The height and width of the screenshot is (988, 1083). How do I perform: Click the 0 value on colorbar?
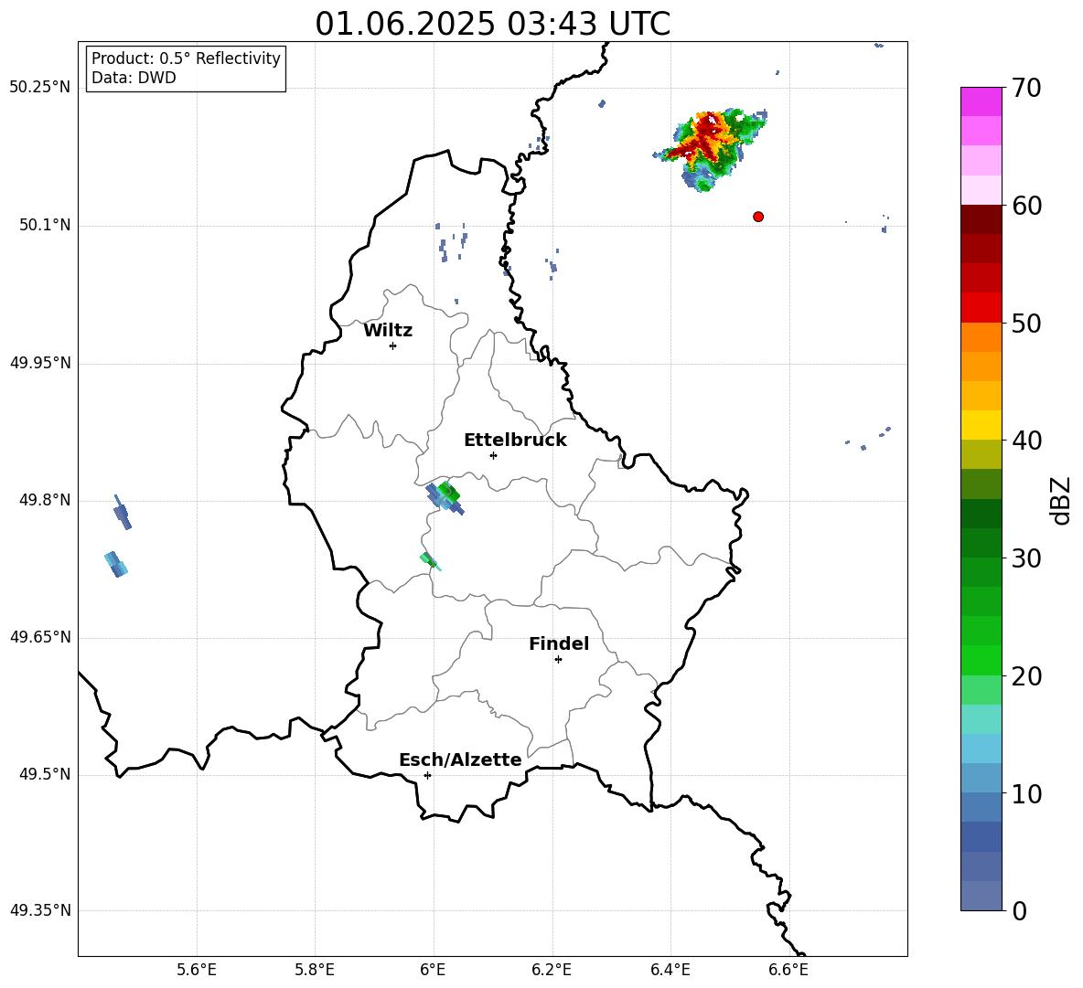1019,910
